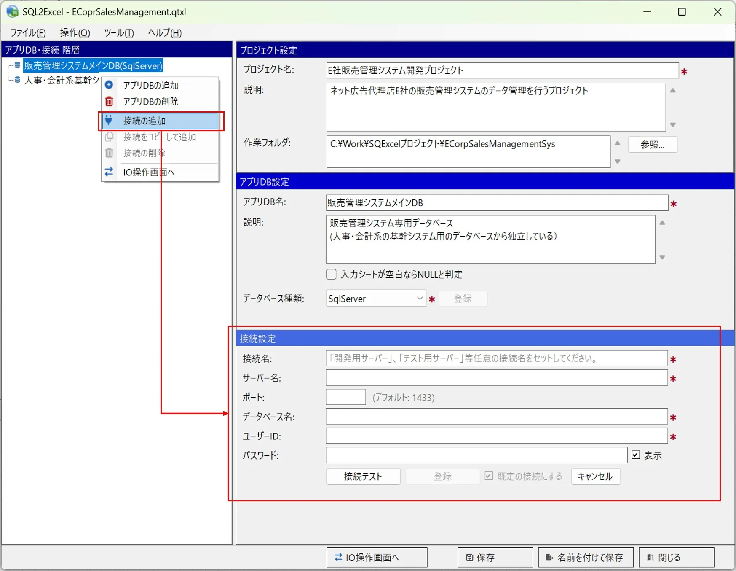Image resolution: width=736 pixels, height=571 pixels.
Task: Click the arrows icon for IO操作画面へ in context menu
Action: pyautogui.click(x=109, y=172)
